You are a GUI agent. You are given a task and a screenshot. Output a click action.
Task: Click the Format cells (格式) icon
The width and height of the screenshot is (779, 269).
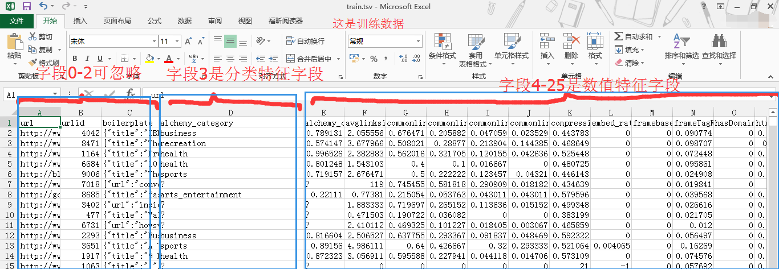click(x=595, y=42)
